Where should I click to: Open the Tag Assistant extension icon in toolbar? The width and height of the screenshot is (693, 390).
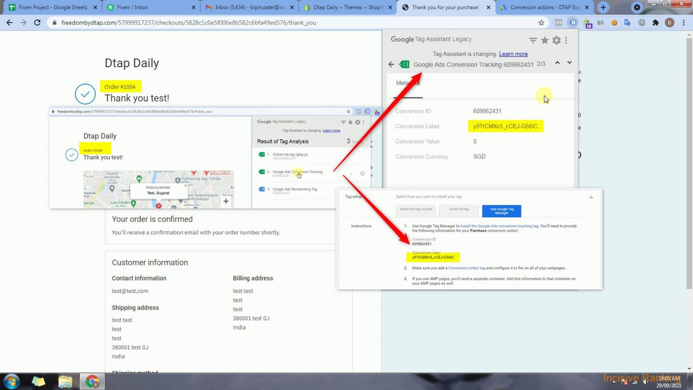(573, 22)
